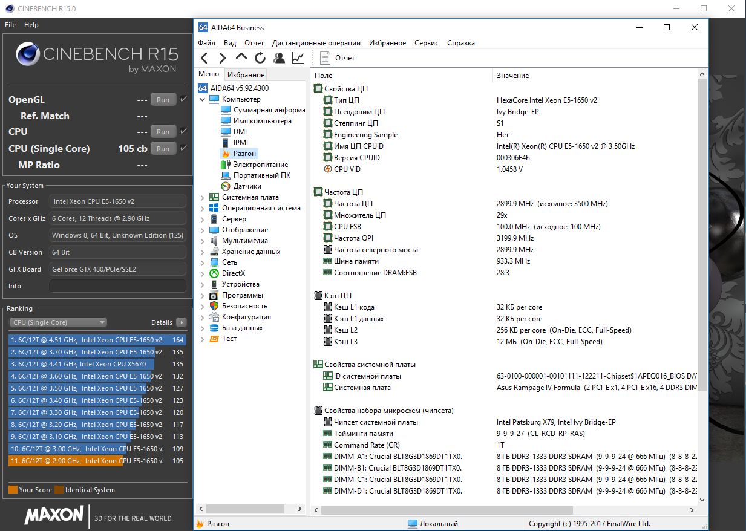Click the AIDA64 up-level arrow icon
Screen dimensions: 746x531
(241, 57)
